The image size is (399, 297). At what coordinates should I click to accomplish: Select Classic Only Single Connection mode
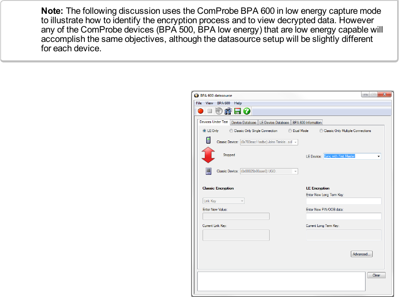231,131
